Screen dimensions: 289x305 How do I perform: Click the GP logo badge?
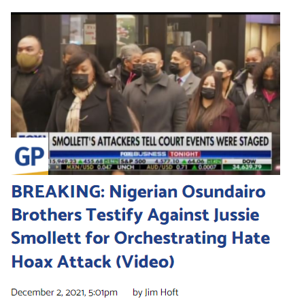(29, 156)
